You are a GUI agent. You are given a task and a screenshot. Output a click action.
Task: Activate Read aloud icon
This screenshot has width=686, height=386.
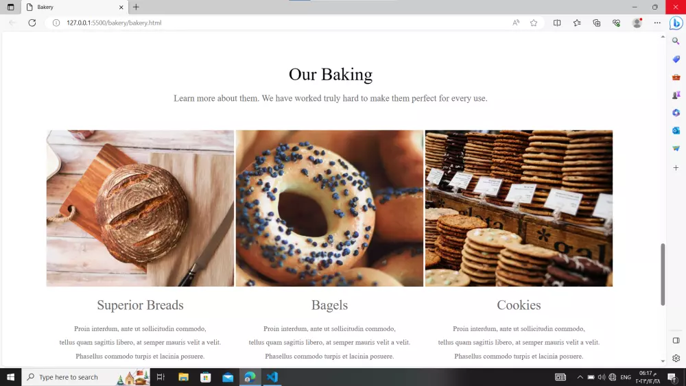point(516,23)
